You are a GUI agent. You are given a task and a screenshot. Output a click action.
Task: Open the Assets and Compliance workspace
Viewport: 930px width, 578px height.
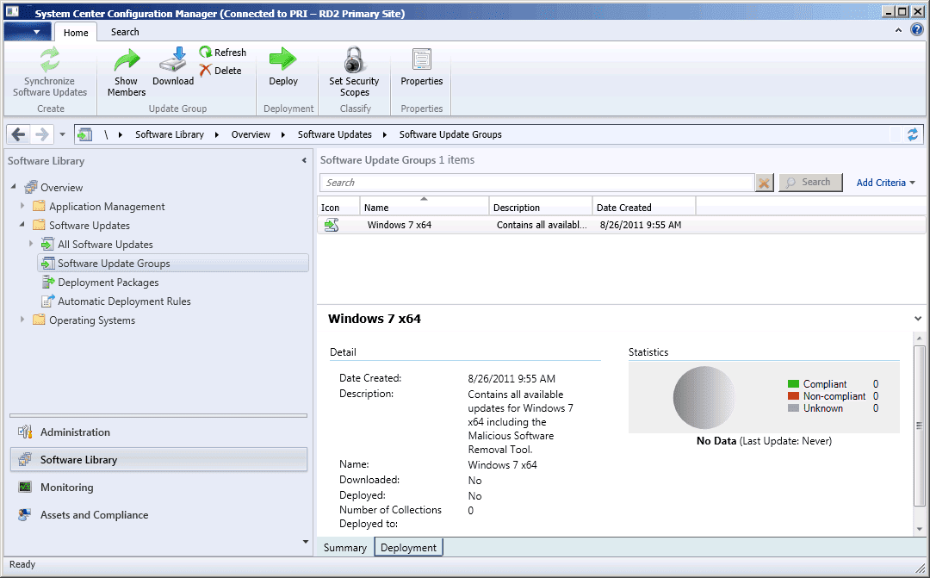158,515
